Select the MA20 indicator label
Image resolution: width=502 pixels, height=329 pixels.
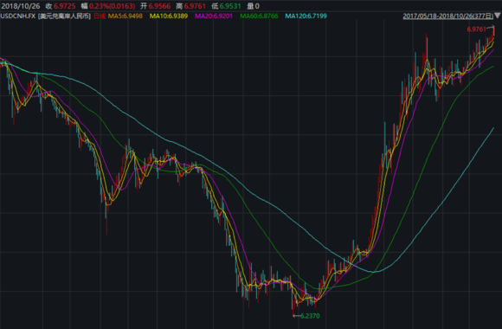(x=214, y=16)
